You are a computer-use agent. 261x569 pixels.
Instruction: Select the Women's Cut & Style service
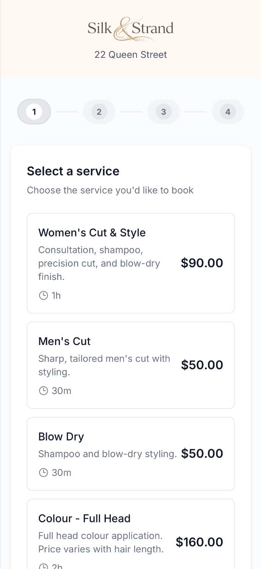(x=130, y=263)
